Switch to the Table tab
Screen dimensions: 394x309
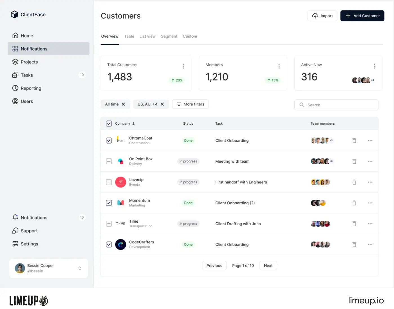coord(129,36)
